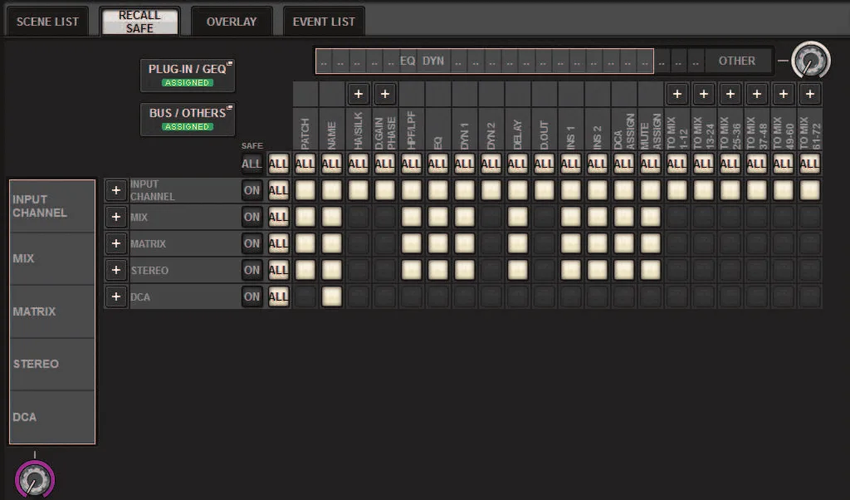Screen dimensions: 850x500
Task: Expand the TO MIX 1-12 column
Action: [677, 95]
